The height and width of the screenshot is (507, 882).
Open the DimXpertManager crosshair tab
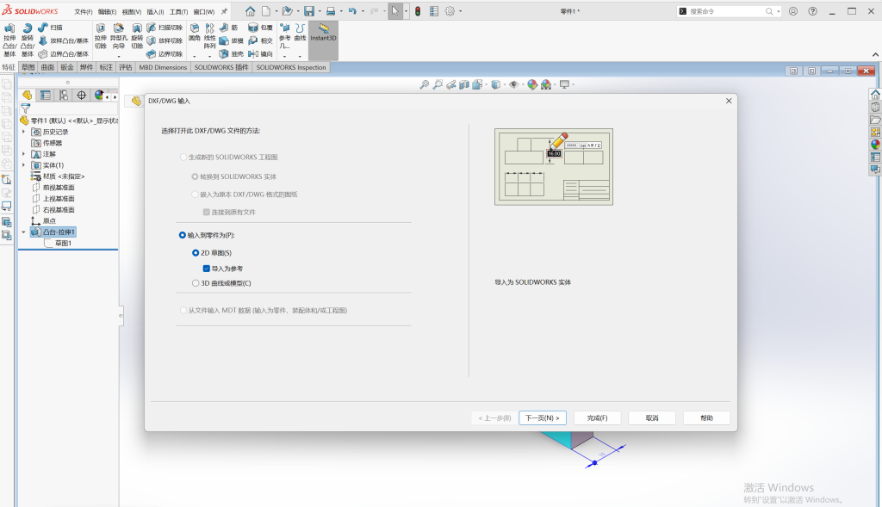pyautogui.click(x=82, y=95)
